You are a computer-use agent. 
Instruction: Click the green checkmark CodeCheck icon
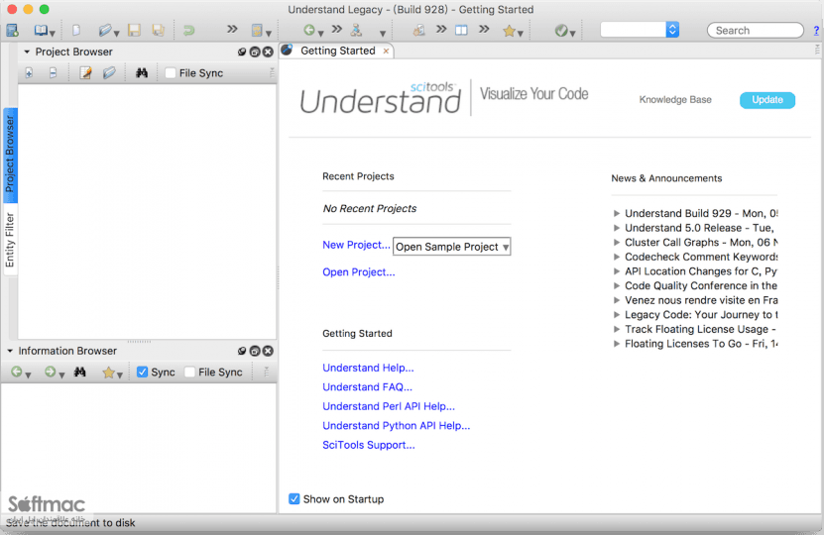pyautogui.click(x=561, y=31)
